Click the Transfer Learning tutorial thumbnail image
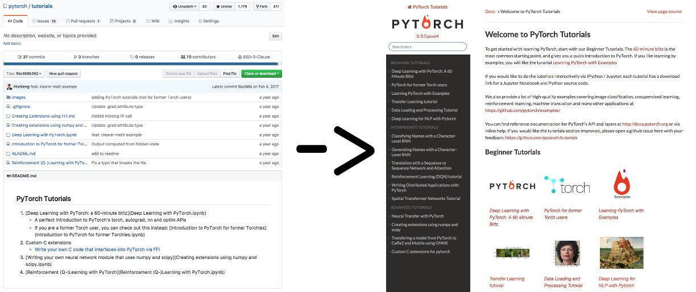Image resolution: width=696 pixels, height=292 pixels. click(512, 253)
